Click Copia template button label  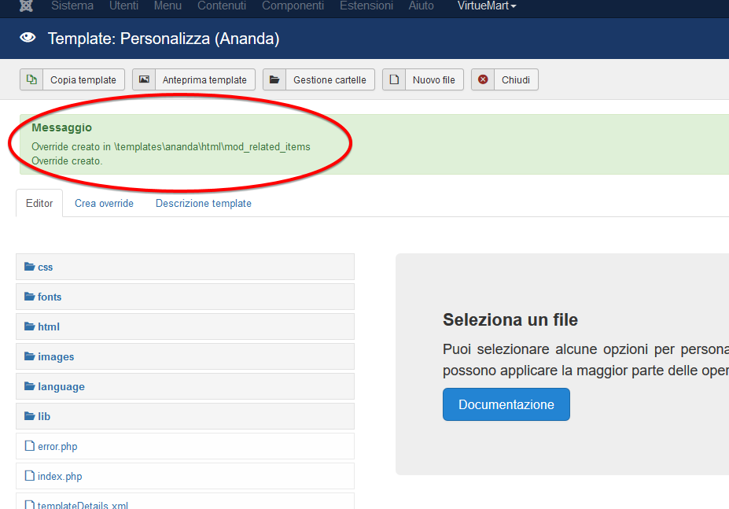(x=83, y=80)
